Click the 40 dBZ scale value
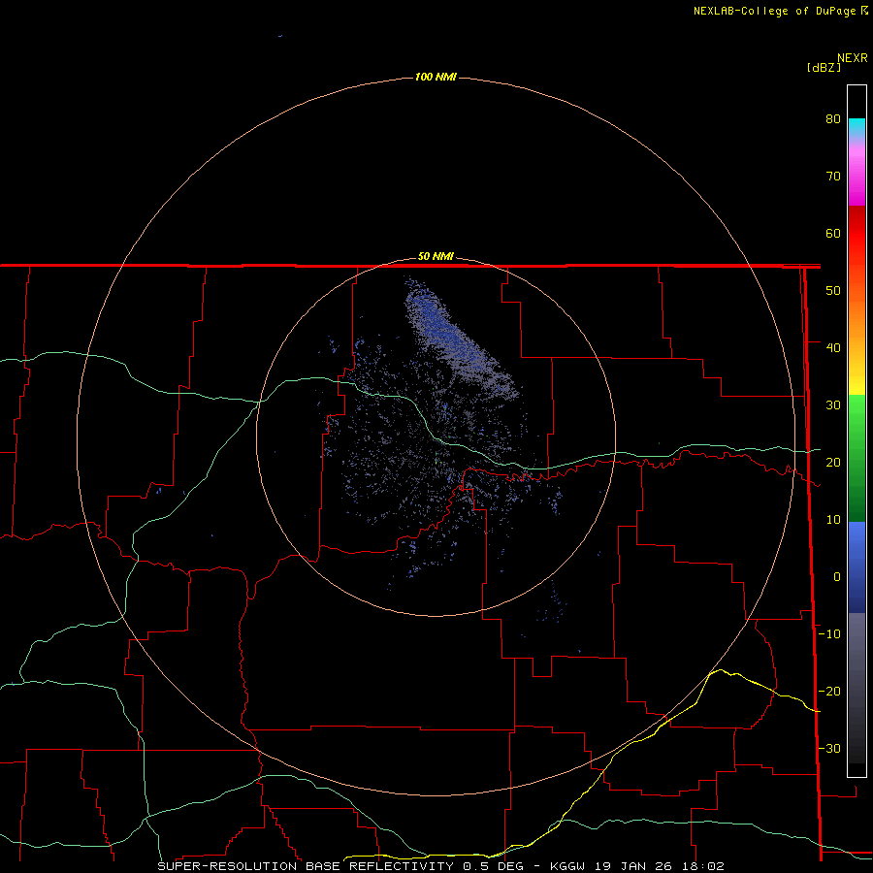Screen dimensions: 873x873 pos(833,348)
